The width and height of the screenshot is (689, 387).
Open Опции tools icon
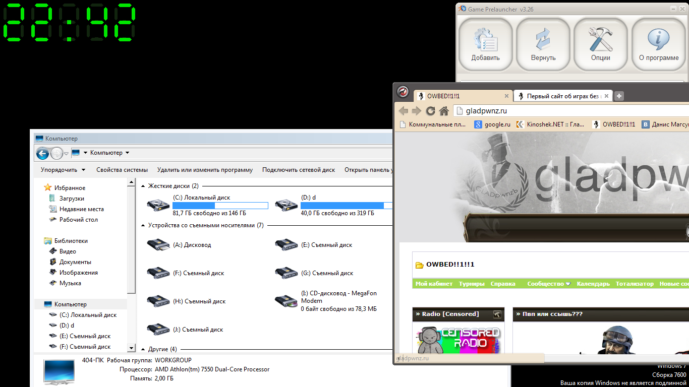pos(600,40)
